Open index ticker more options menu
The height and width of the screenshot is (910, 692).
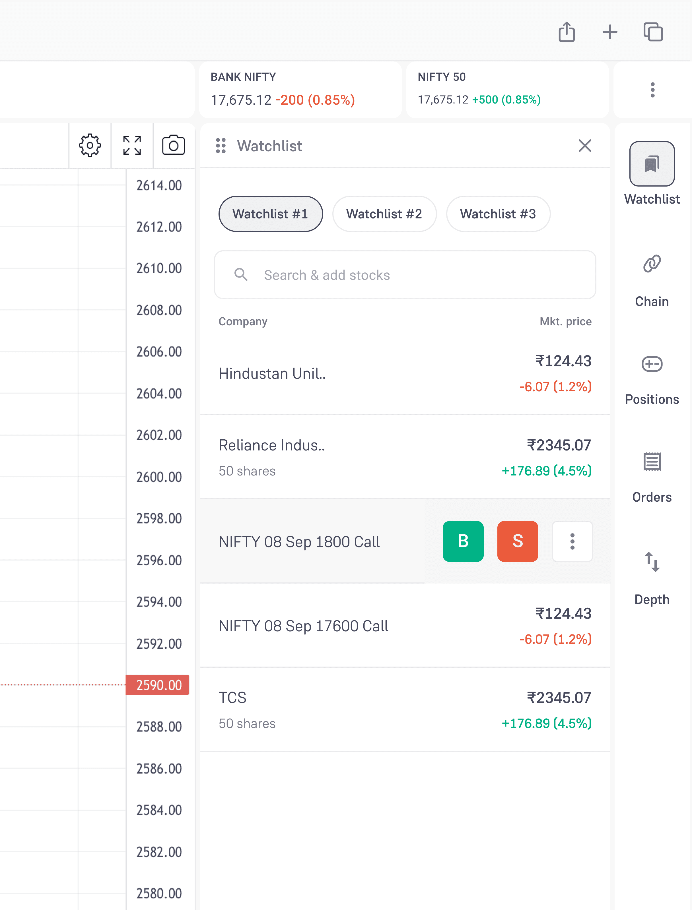pos(652,90)
